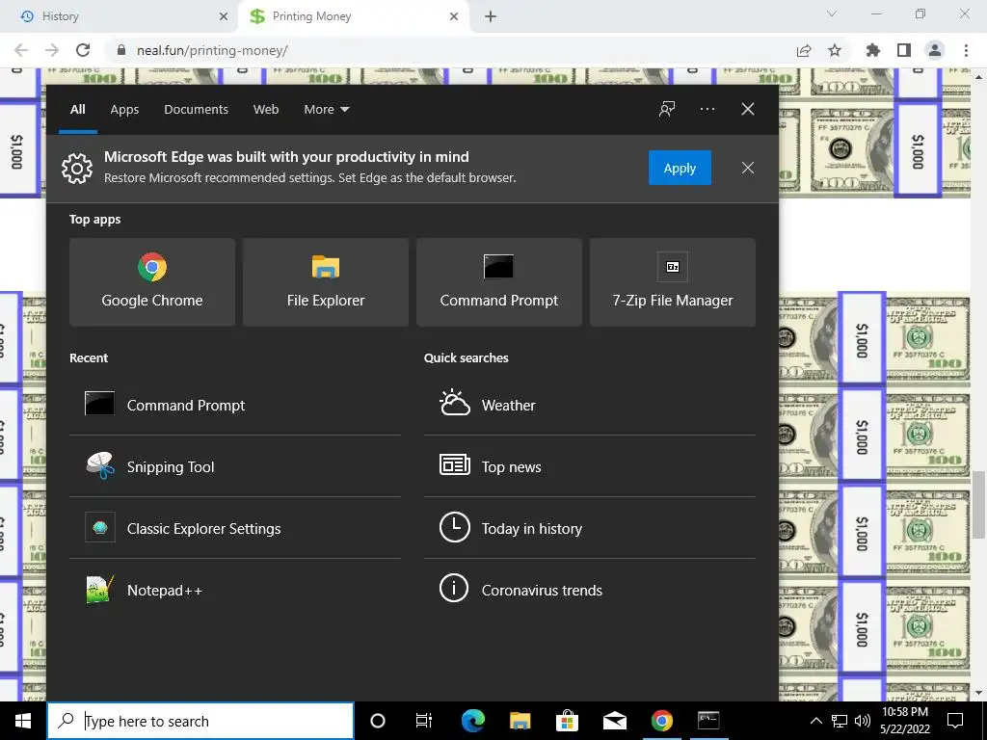Open Task View on taskbar
The height and width of the screenshot is (740, 987).
[x=424, y=721]
